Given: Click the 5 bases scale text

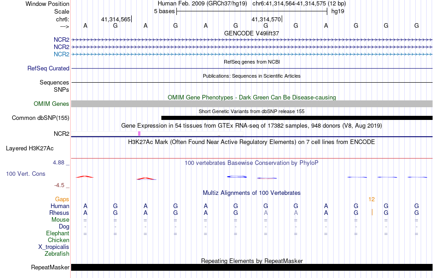Looking at the screenshot, I should (x=164, y=11).
